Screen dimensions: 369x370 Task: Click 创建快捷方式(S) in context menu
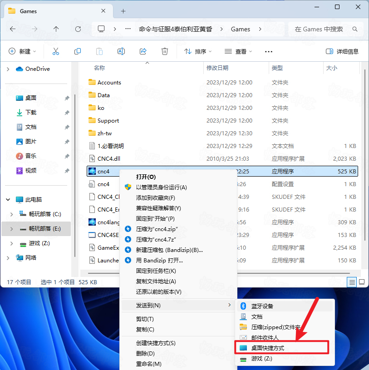[156, 343]
